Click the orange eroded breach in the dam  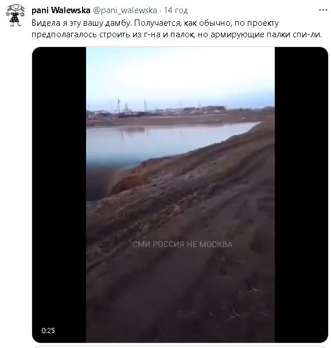pyautogui.click(x=131, y=181)
